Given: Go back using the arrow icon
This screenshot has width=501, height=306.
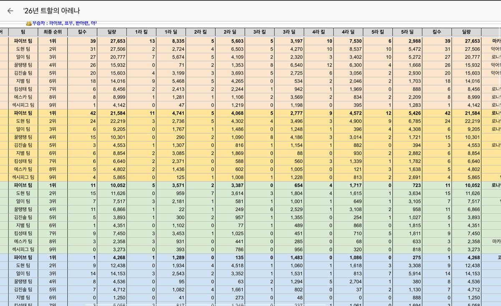Looking at the screenshot, I should (10, 11).
